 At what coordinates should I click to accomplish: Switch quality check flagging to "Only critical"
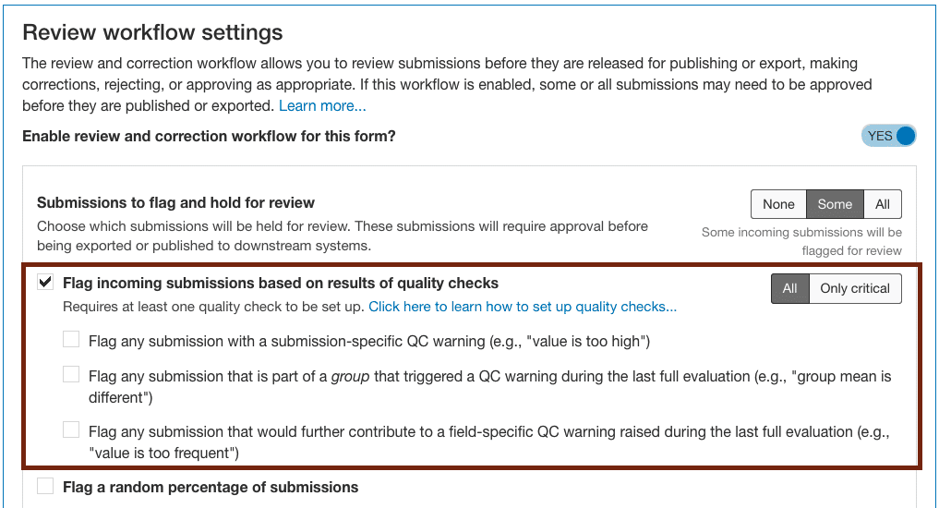click(x=855, y=289)
